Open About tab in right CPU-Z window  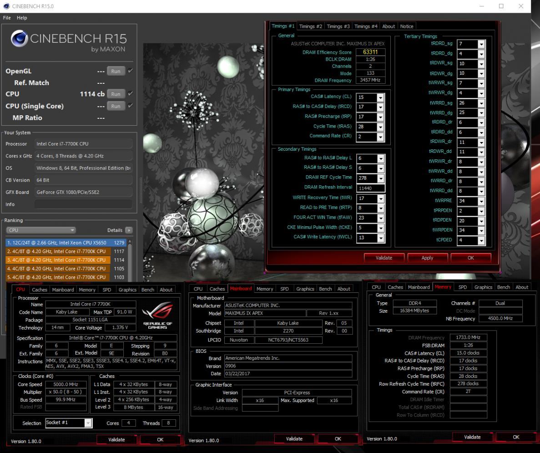522,287
